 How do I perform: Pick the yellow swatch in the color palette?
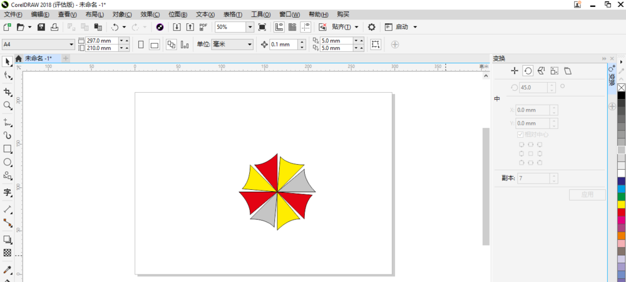621,204
